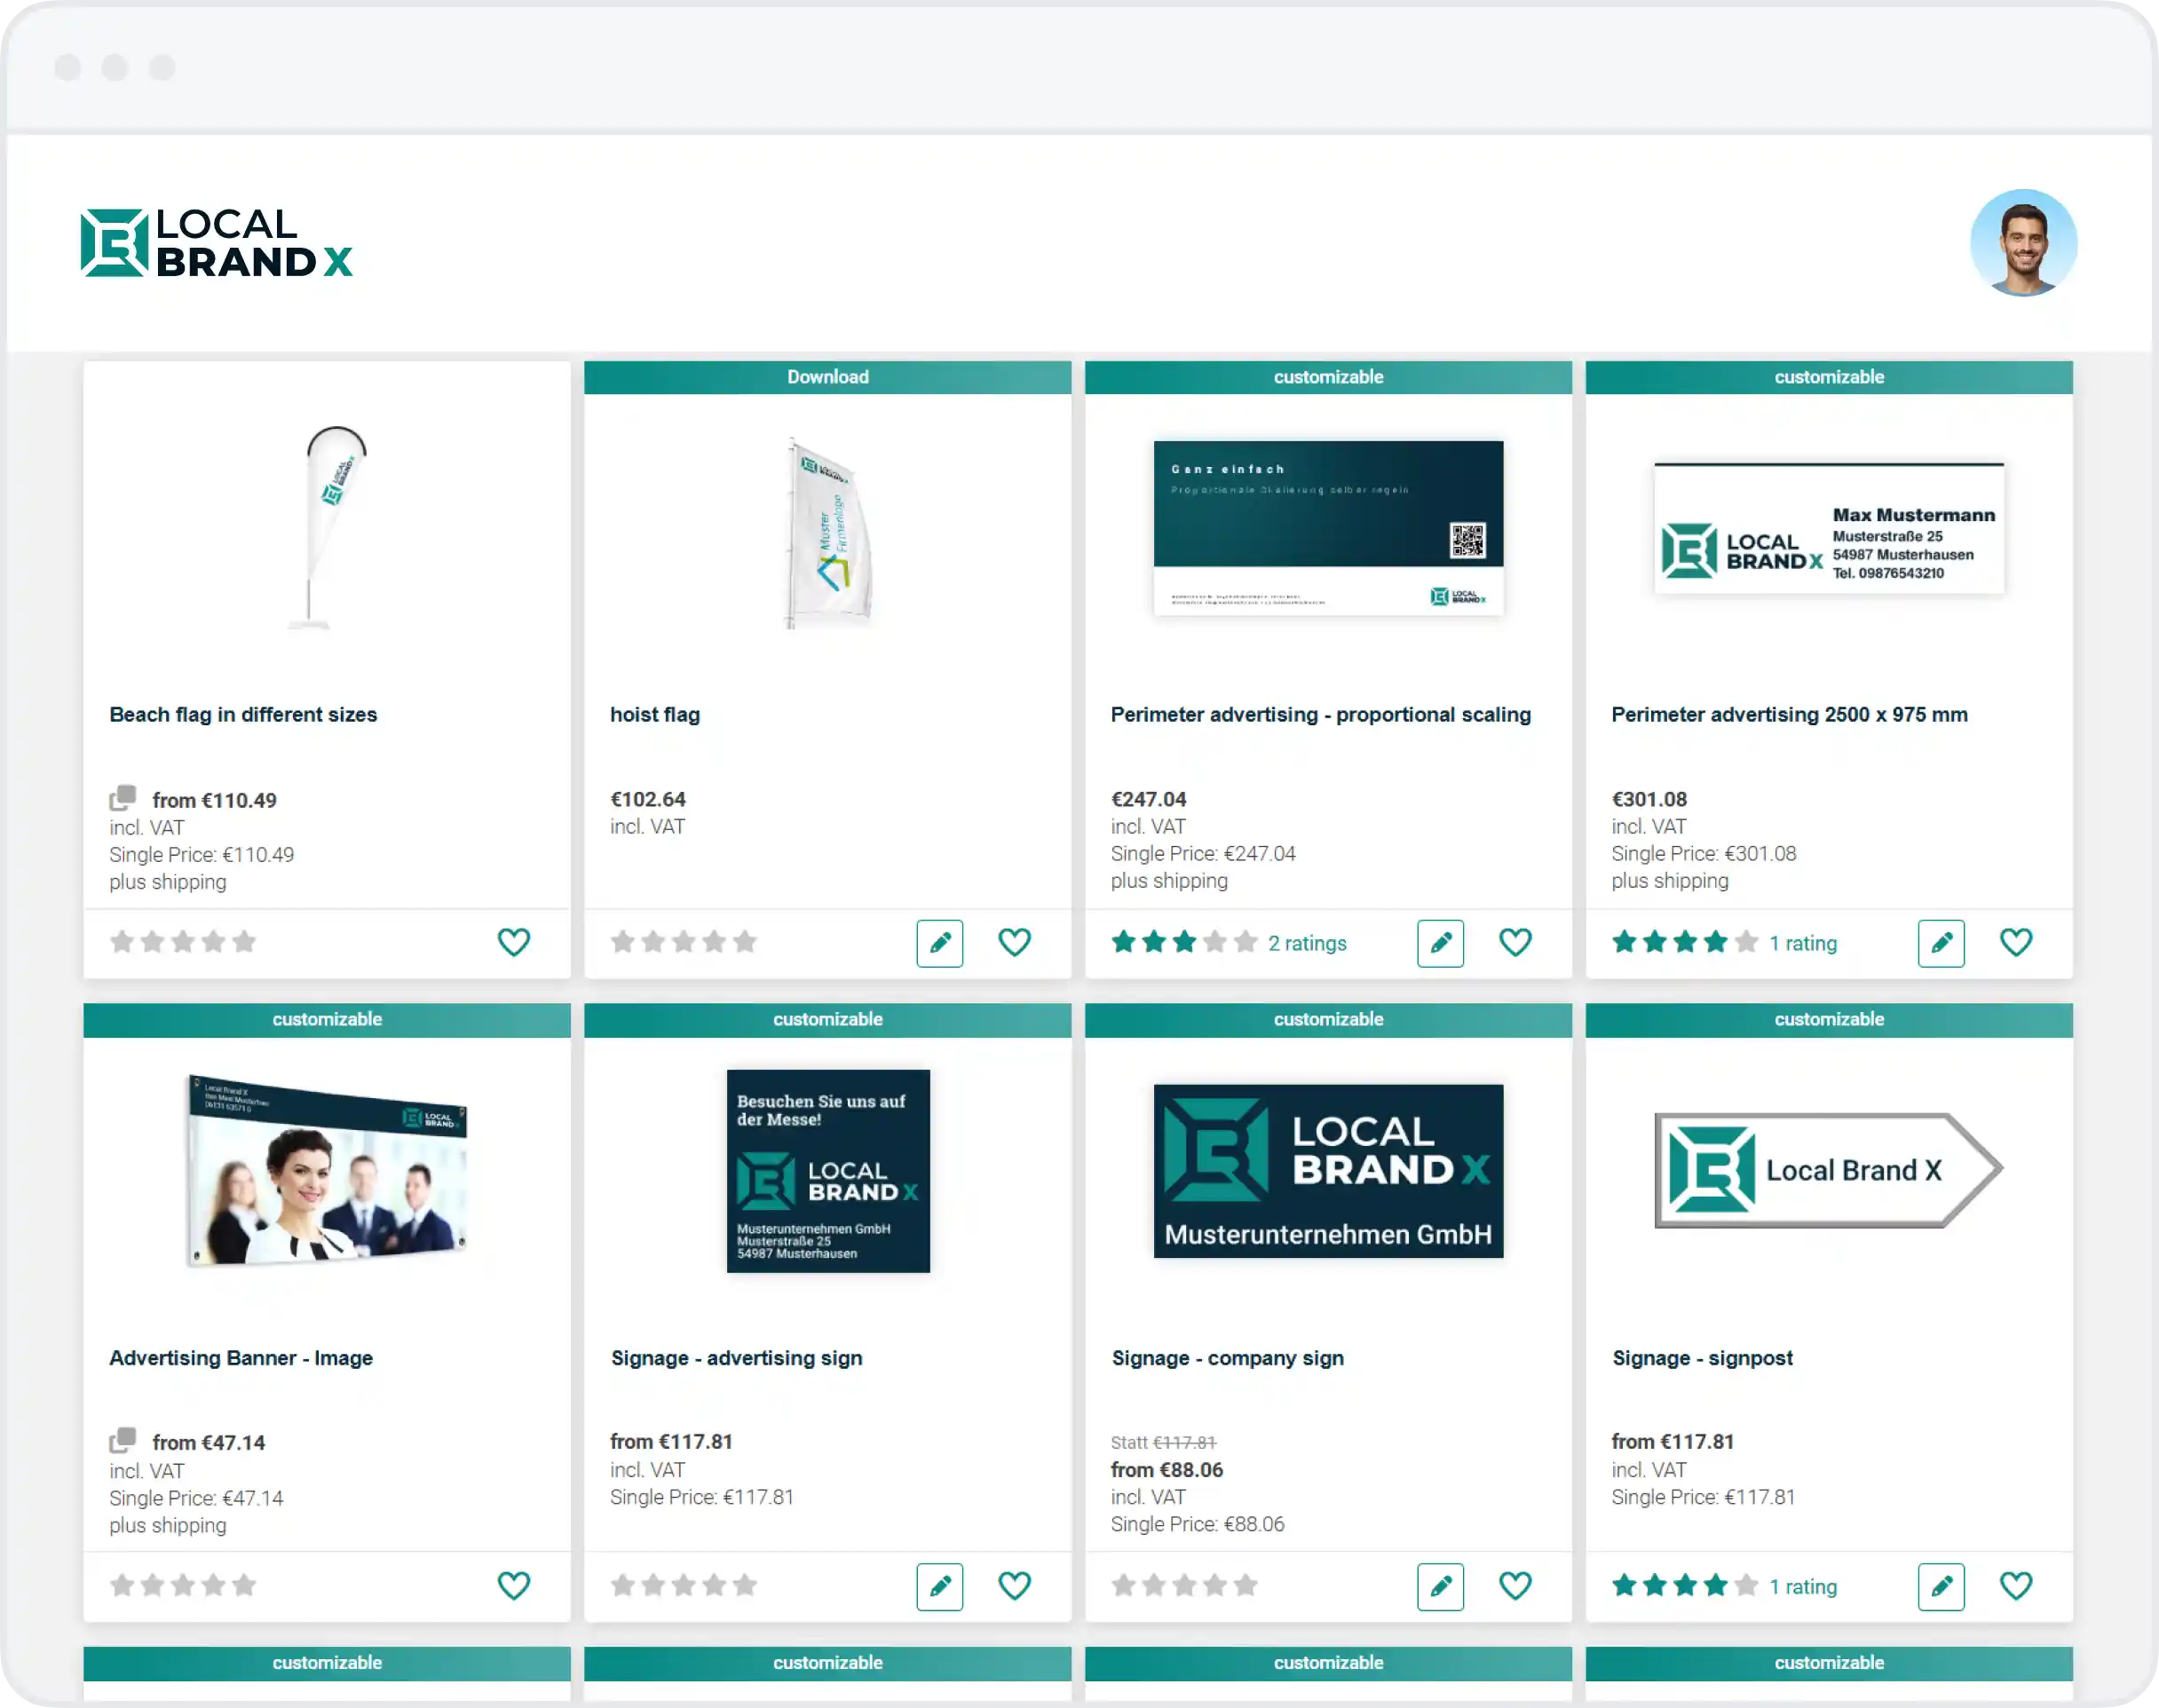Screen dimensions: 2159x1708
Task: Open the Signage - signpost arrow image
Action: pyautogui.click(x=1828, y=1170)
